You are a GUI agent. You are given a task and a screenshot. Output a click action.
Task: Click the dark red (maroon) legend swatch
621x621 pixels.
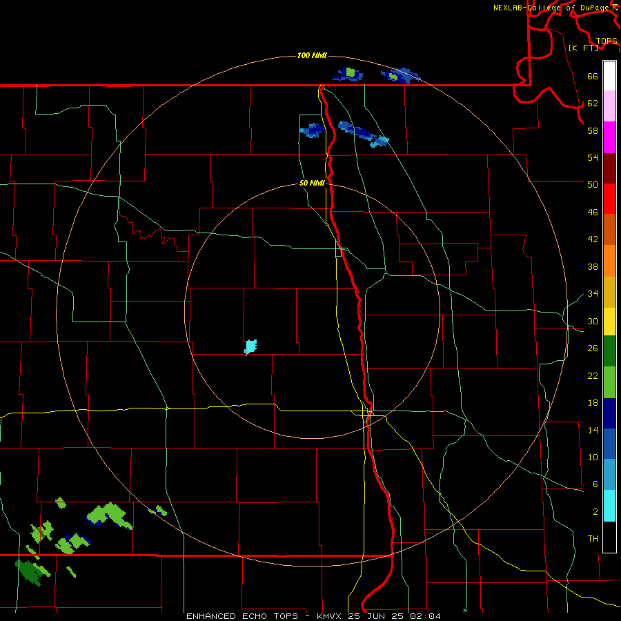[609, 168]
